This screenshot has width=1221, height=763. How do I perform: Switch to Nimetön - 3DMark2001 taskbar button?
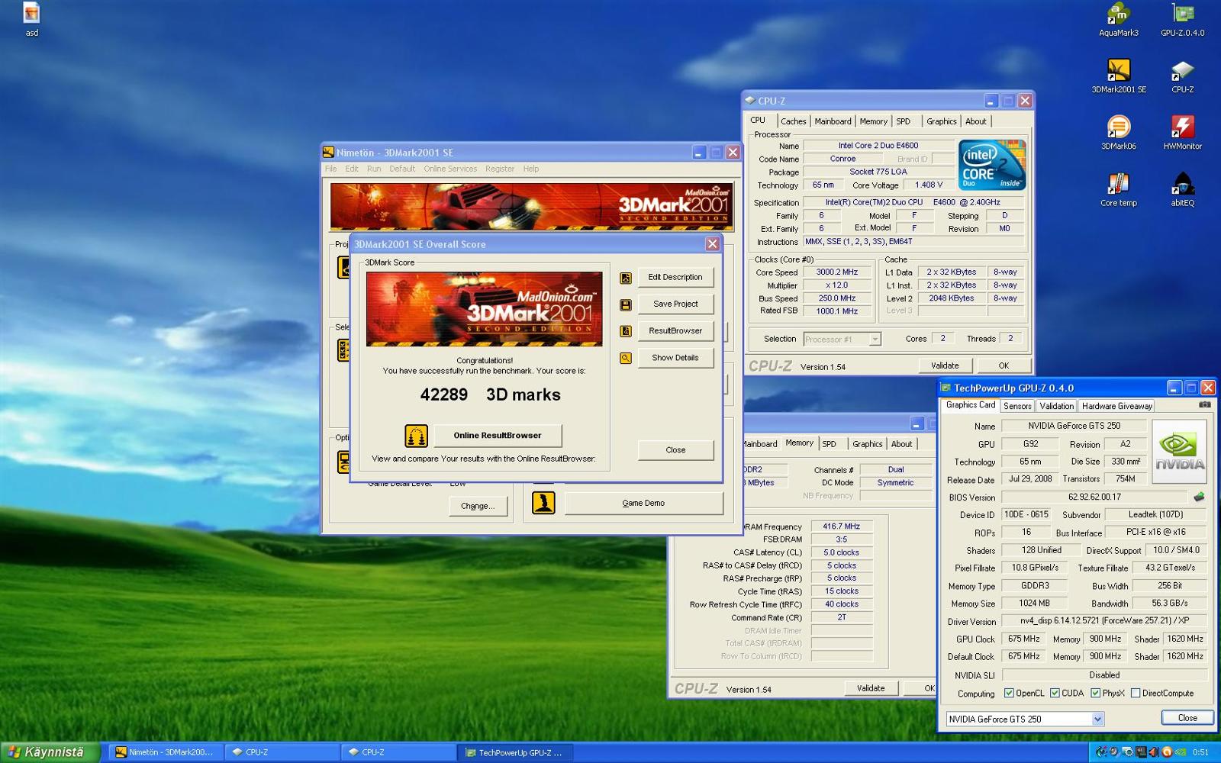coord(166,752)
